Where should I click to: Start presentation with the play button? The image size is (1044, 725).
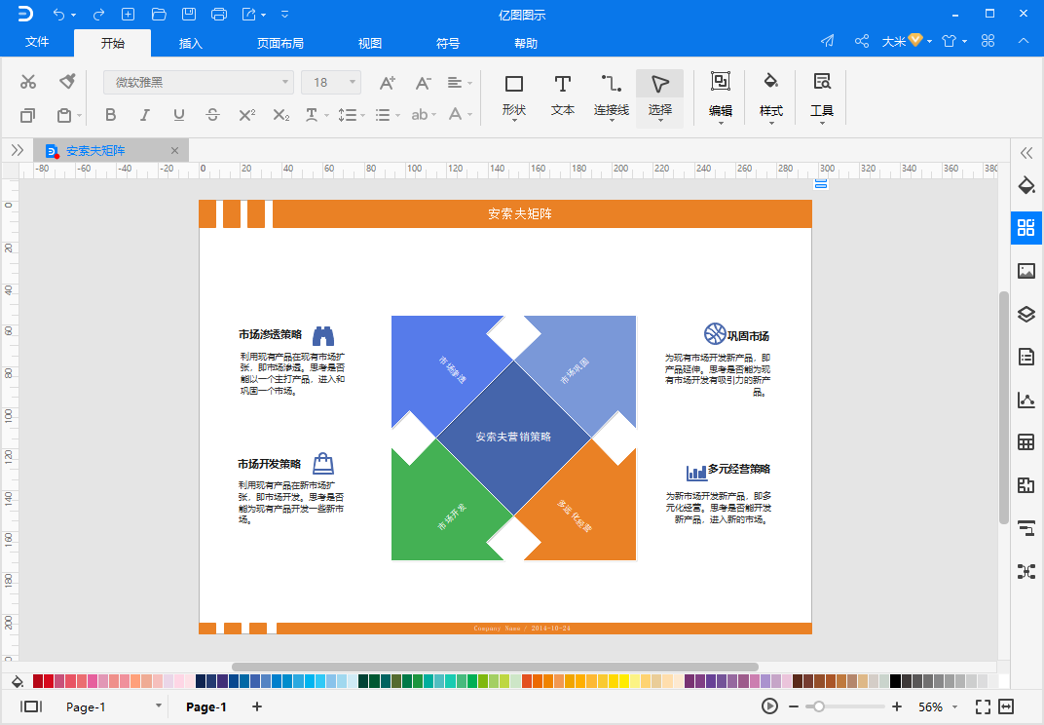pos(769,706)
